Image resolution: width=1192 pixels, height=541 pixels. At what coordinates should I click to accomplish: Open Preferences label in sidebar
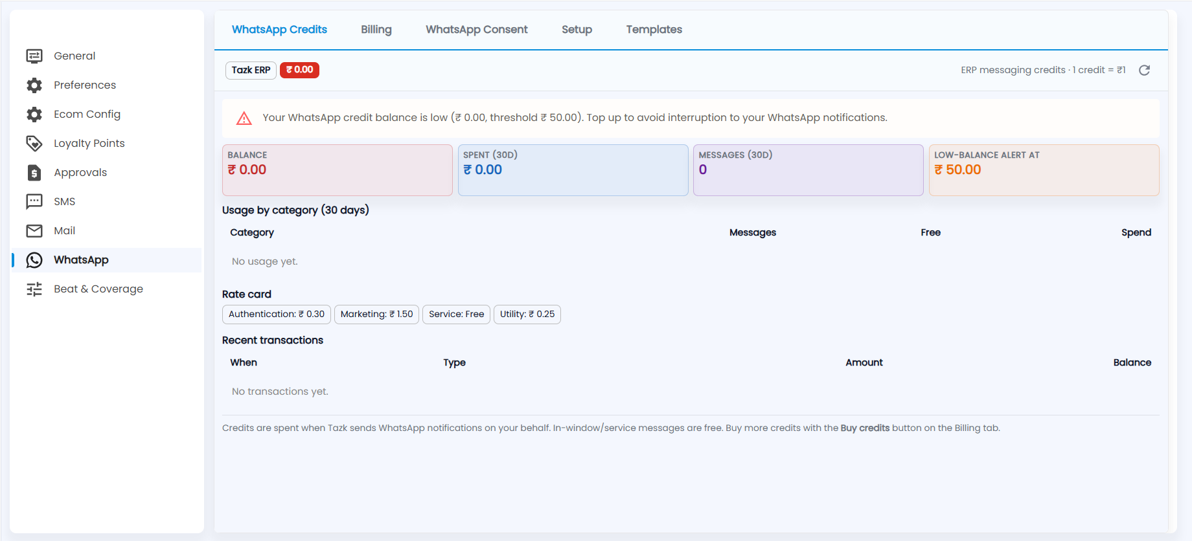pos(85,85)
